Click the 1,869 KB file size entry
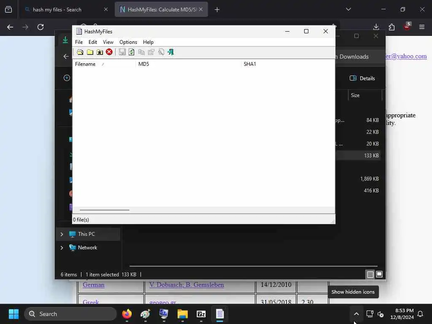Image resolution: width=432 pixels, height=324 pixels. 370,179
